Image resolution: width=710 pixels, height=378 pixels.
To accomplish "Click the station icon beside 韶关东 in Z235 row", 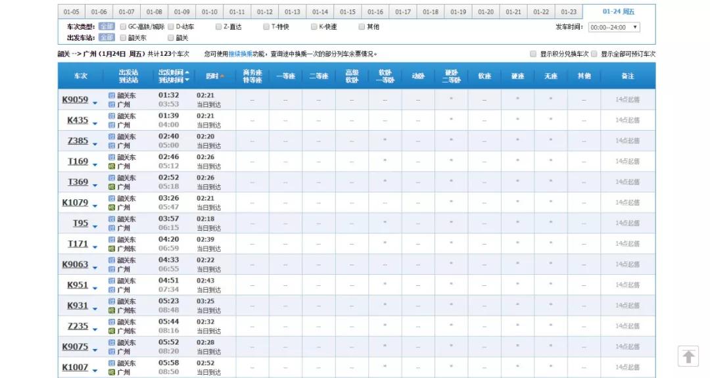I will [x=111, y=322].
